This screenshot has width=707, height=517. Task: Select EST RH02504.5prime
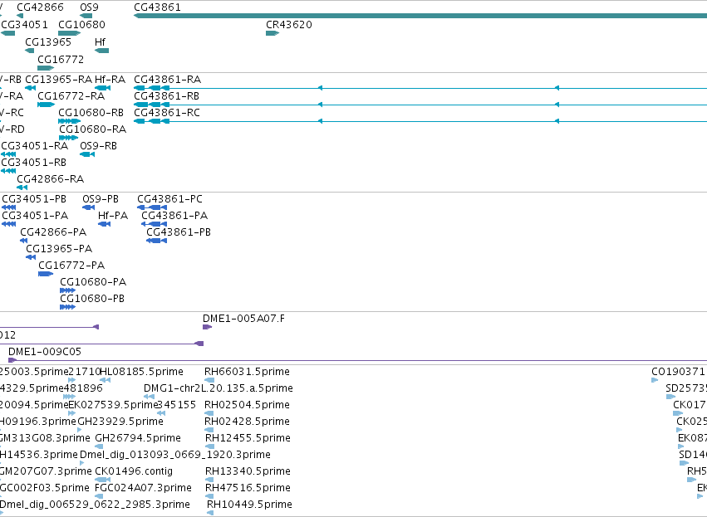click(209, 413)
